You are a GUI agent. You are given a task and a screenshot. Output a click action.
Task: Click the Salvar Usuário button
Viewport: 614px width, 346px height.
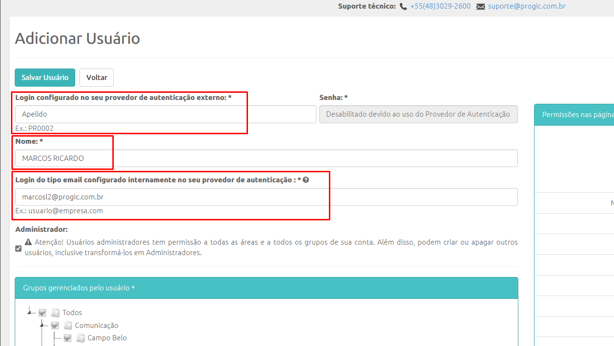coord(45,77)
